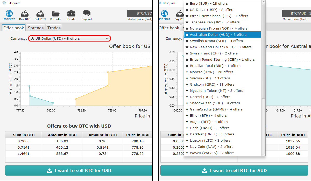Screen dimensions: 311x181
Task: Sort by Price in USD column header
Action: coord(138,135)
